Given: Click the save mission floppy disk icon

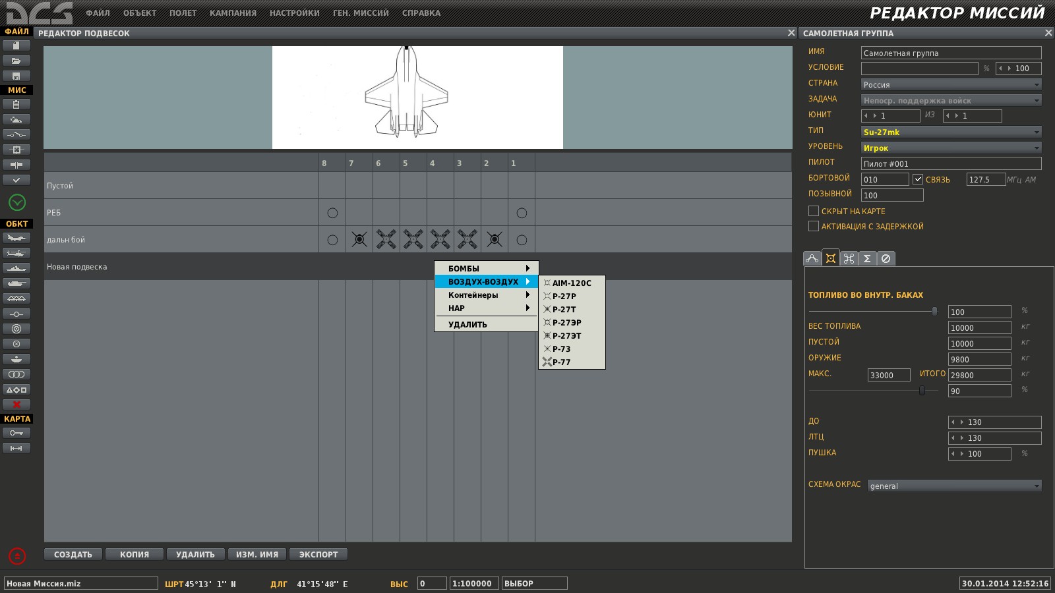Looking at the screenshot, I should [x=16, y=76].
